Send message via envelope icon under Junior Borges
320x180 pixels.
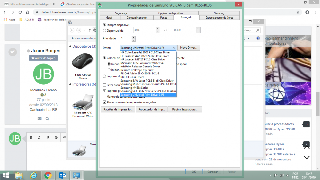(x=40, y=119)
